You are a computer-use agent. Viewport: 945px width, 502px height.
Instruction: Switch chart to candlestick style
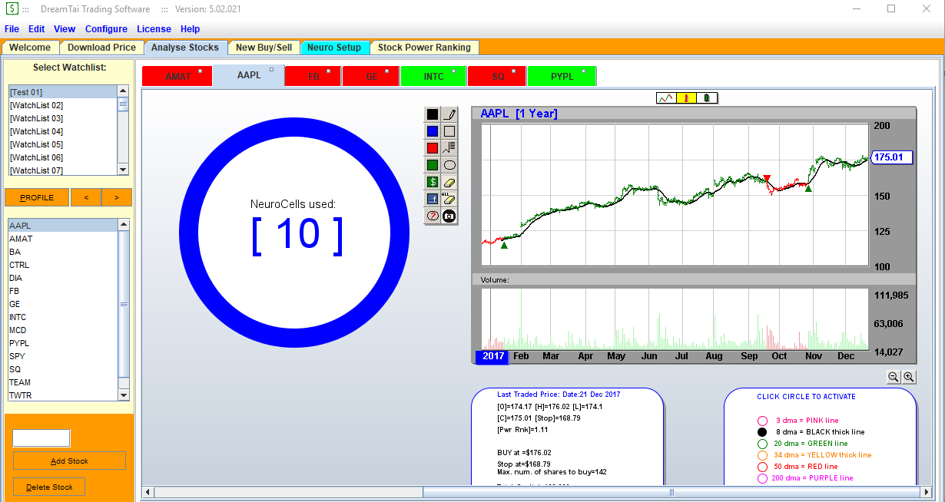[x=707, y=97]
